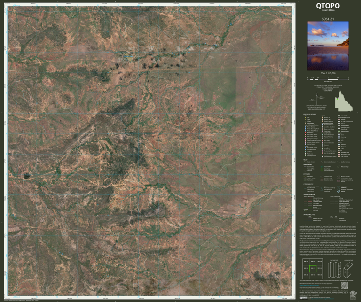The width and height of the screenshot is (361, 302).
Task: Open the blue QTopo application hyperlink
Action: click(x=309, y=285)
